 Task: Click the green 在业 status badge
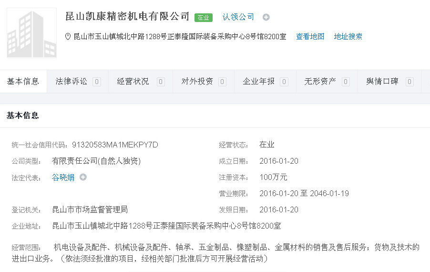204,17
